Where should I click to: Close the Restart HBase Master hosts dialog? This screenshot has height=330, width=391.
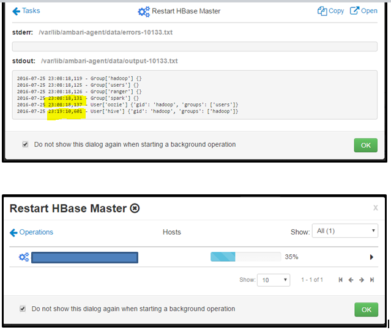coord(375,208)
